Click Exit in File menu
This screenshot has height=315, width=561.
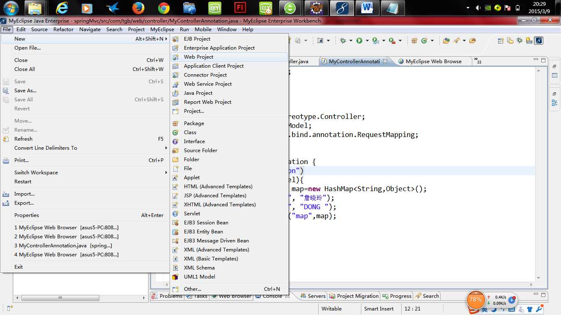pos(86,267)
